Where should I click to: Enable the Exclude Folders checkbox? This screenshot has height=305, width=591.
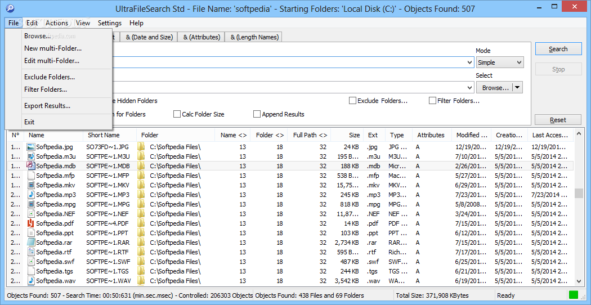[x=352, y=101]
